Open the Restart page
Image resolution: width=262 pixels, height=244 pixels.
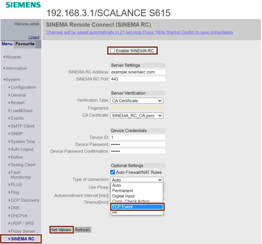17,103
